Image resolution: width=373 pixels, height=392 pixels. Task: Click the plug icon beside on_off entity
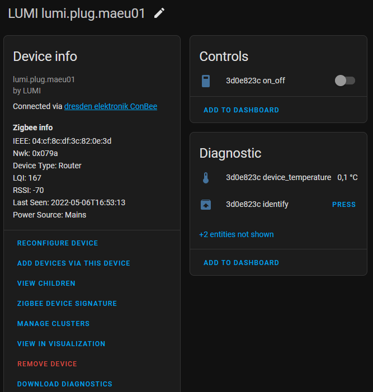pyautogui.click(x=206, y=81)
